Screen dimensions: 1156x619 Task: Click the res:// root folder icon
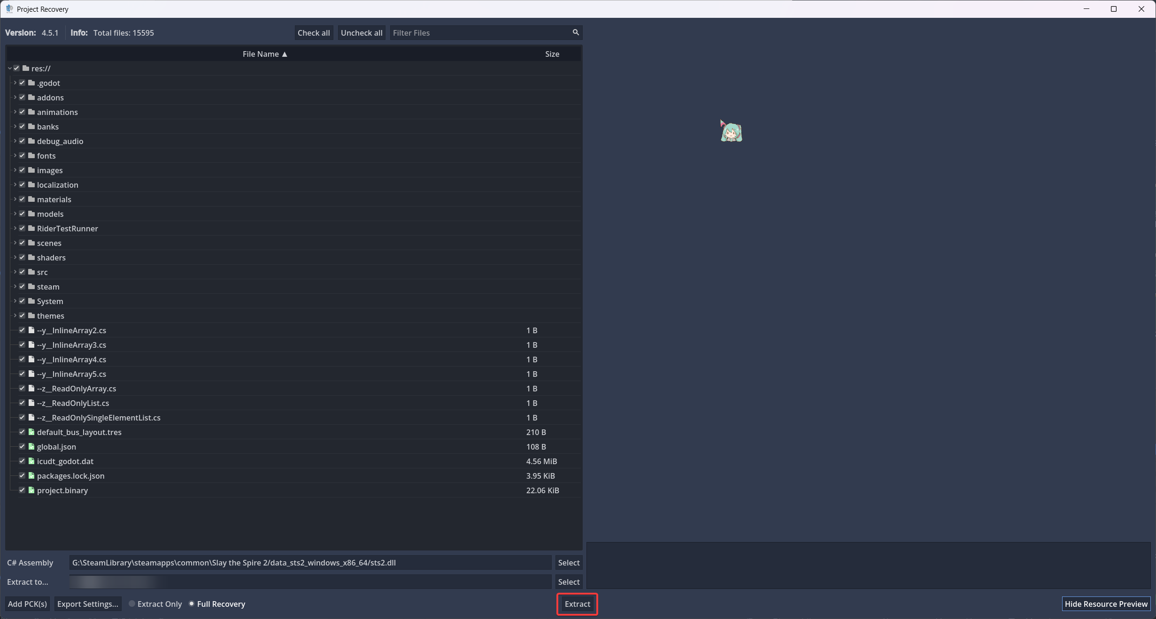[x=26, y=68]
